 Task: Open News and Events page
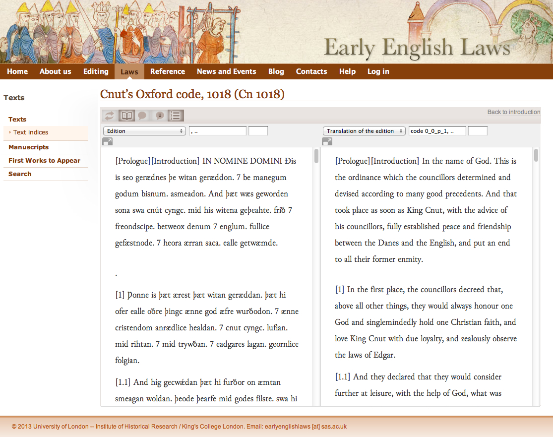(x=226, y=71)
